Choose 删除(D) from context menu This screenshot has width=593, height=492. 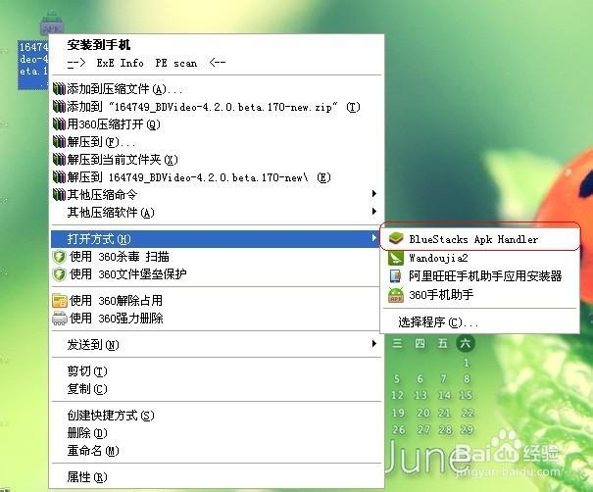pyautogui.click(x=217, y=433)
